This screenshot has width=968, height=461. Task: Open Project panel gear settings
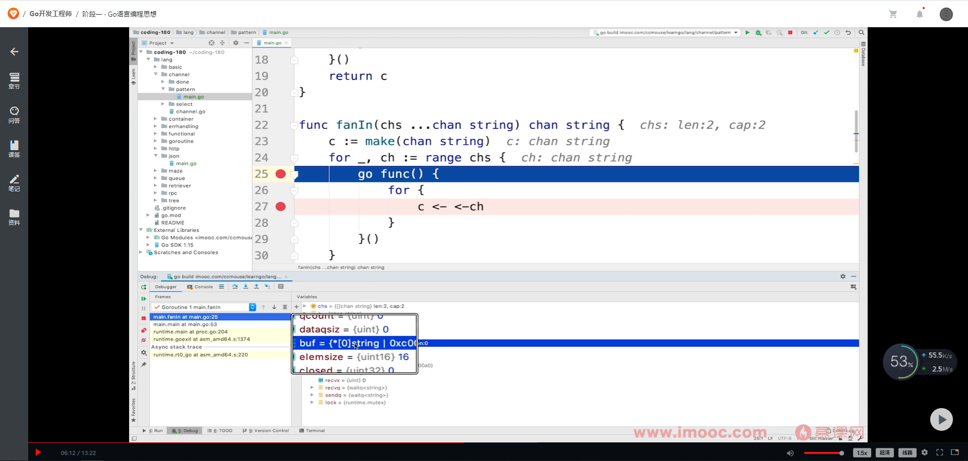click(x=235, y=43)
